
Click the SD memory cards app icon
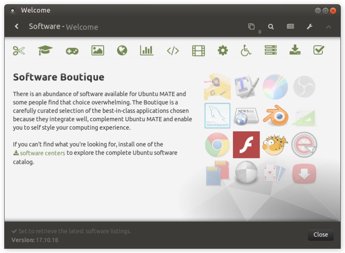(x=217, y=173)
